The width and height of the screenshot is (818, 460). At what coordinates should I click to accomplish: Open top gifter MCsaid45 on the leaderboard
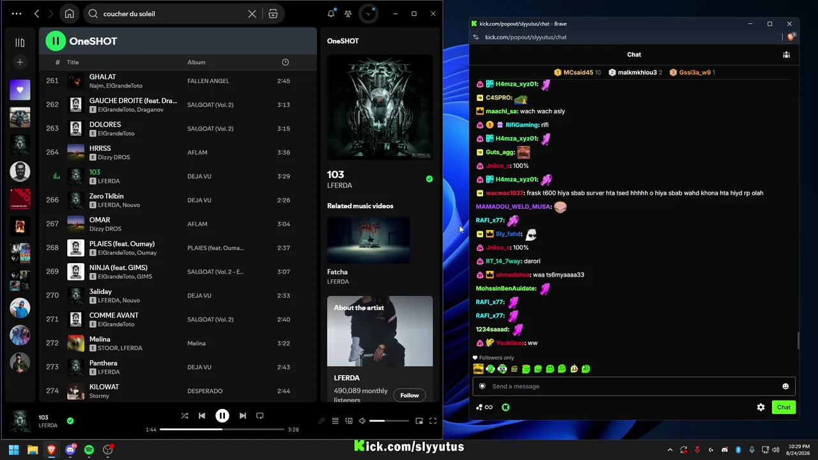pos(577,73)
